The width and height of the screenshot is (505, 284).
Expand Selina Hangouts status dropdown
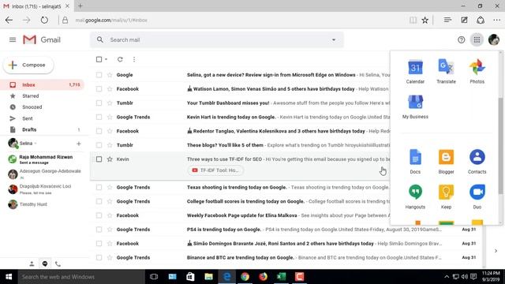click(x=36, y=144)
